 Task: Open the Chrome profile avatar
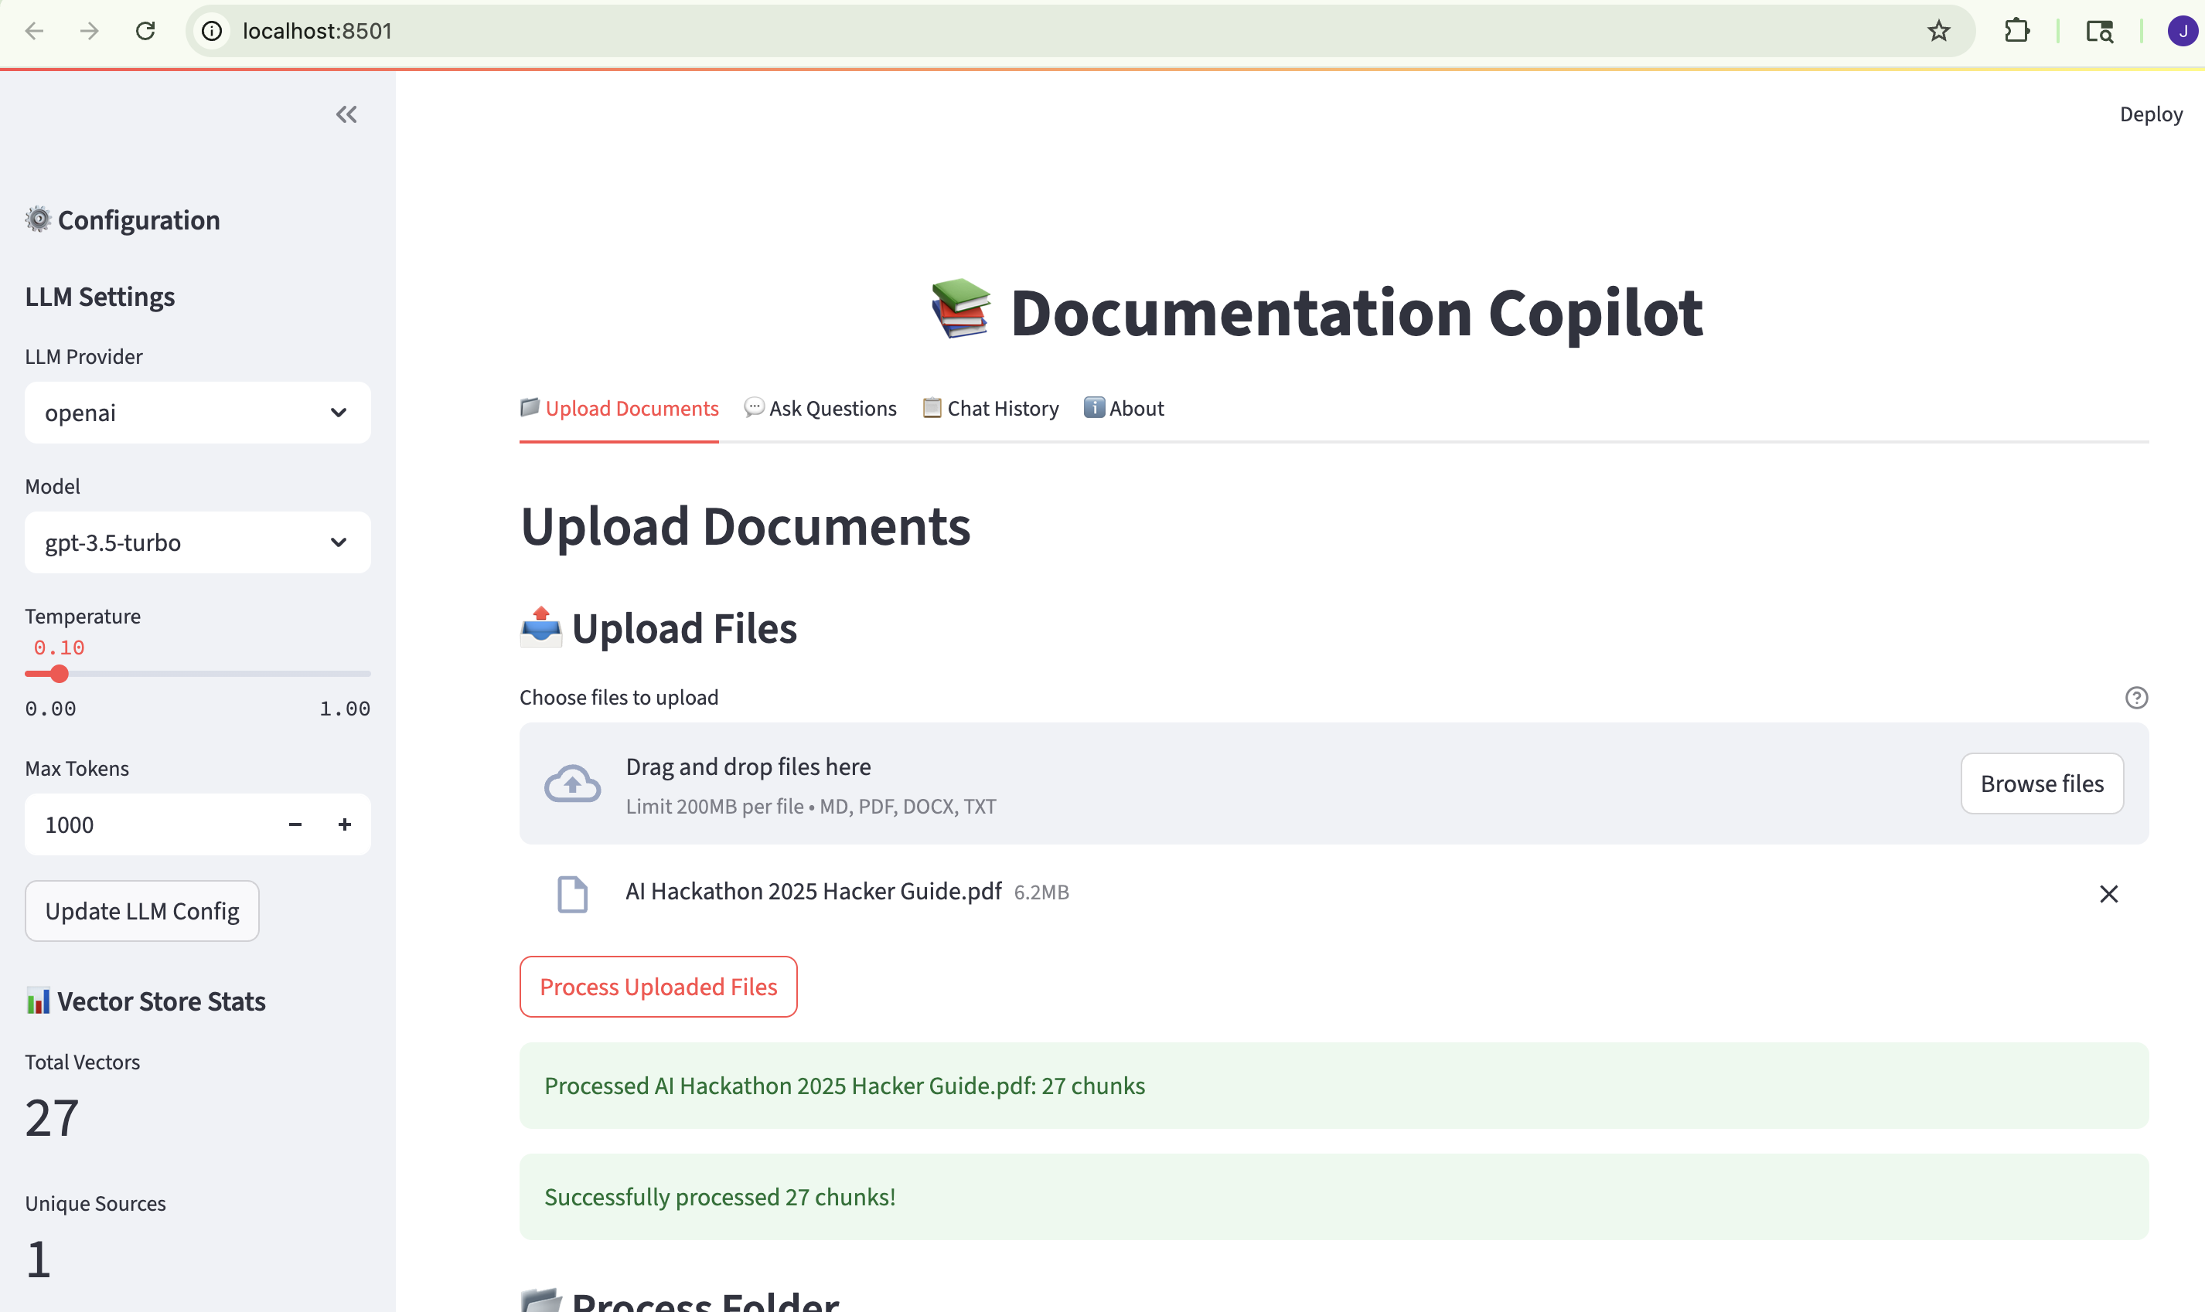2181,31
